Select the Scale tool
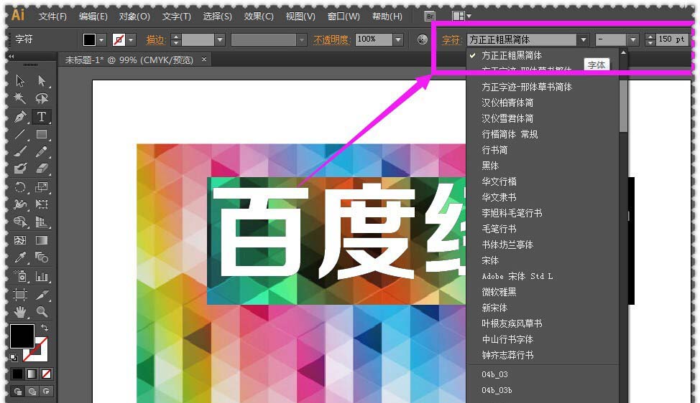Viewport: 700px width, 403px height. (42, 187)
